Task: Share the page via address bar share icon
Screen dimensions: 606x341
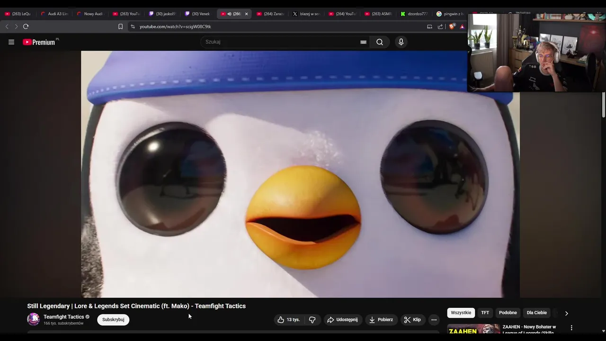Action: pyautogui.click(x=440, y=27)
